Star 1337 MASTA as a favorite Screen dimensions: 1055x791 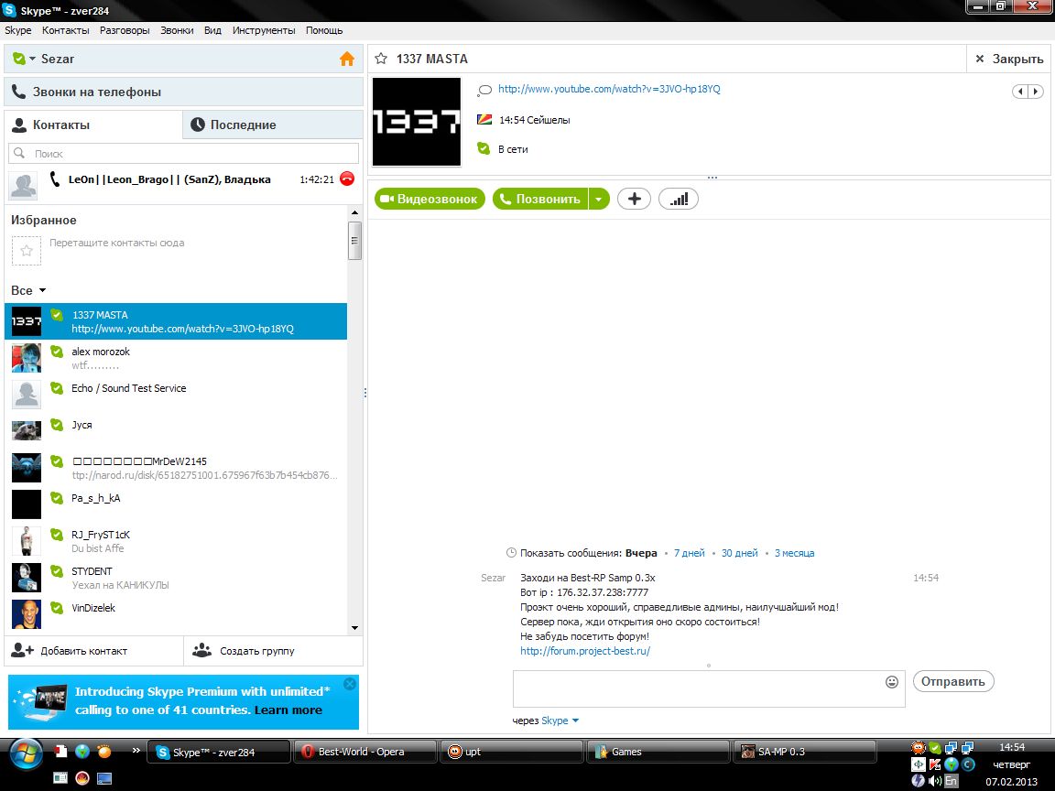tap(381, 59)
